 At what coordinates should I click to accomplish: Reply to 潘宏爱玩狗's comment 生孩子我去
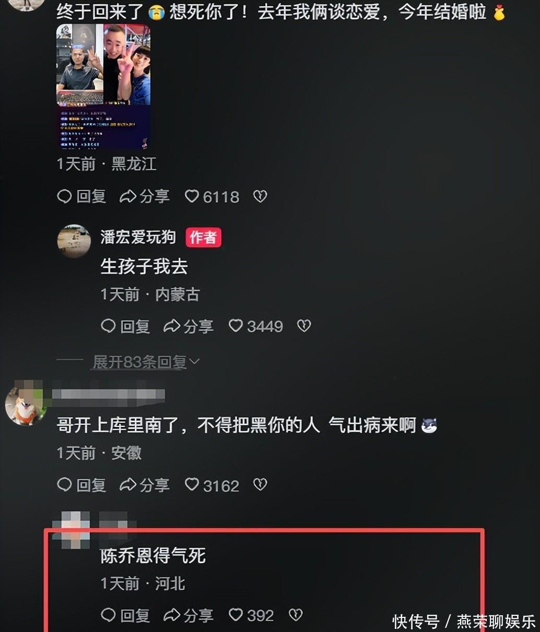(125, 326)
